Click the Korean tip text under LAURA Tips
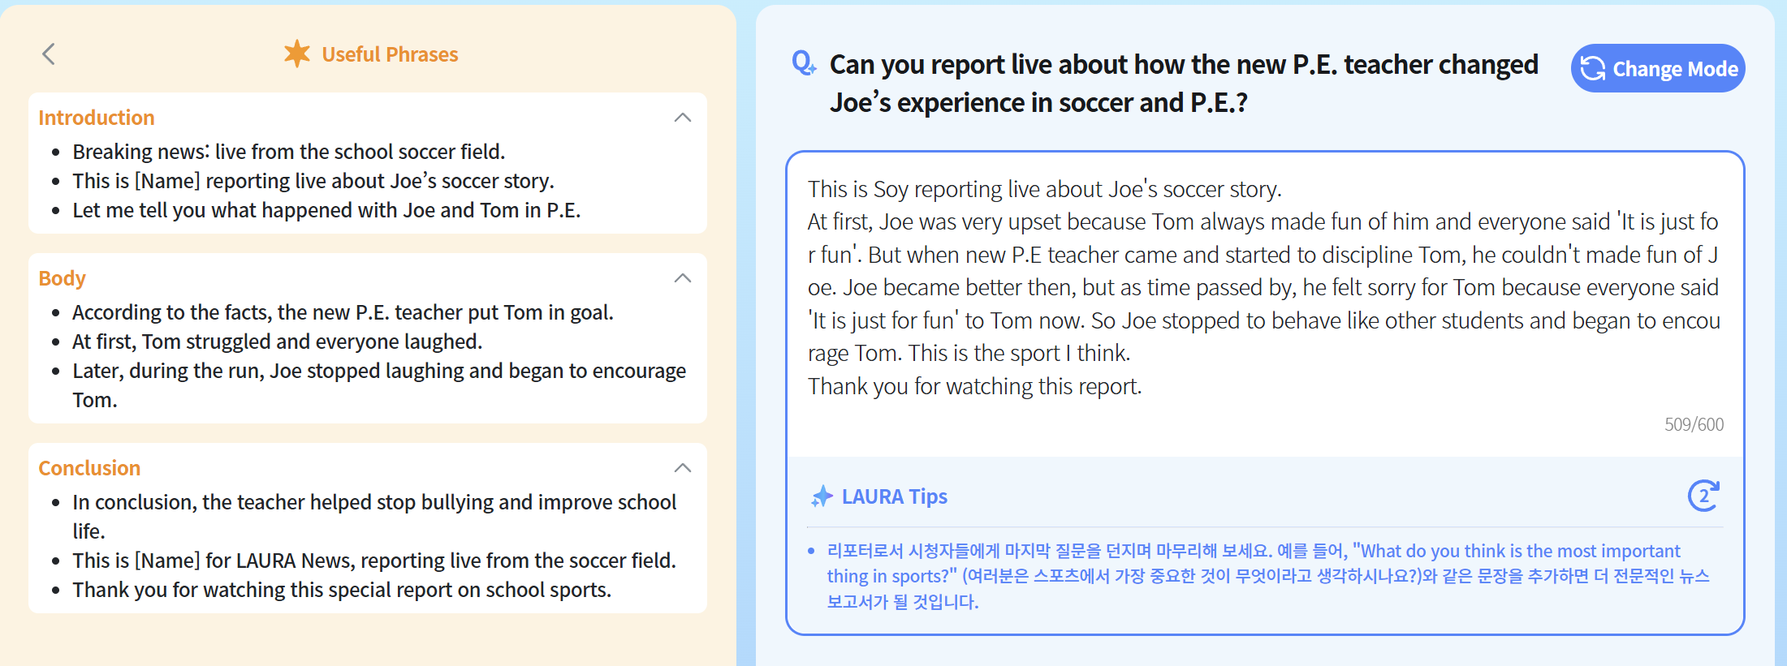The height and width of the screenshot is (666, 1787). click(x=1267, y=576)
